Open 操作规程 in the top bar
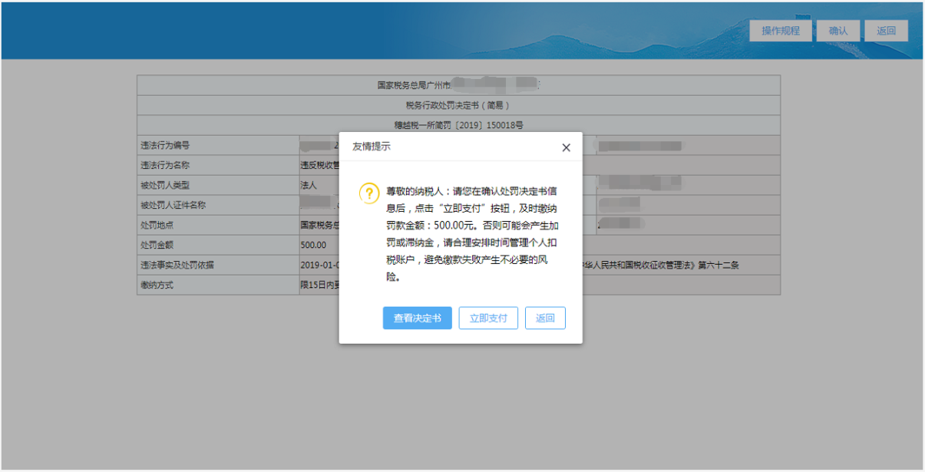Image resolution: width=925 pixels, height=472 pixels. pyautogui.click(x=780, y=31)
